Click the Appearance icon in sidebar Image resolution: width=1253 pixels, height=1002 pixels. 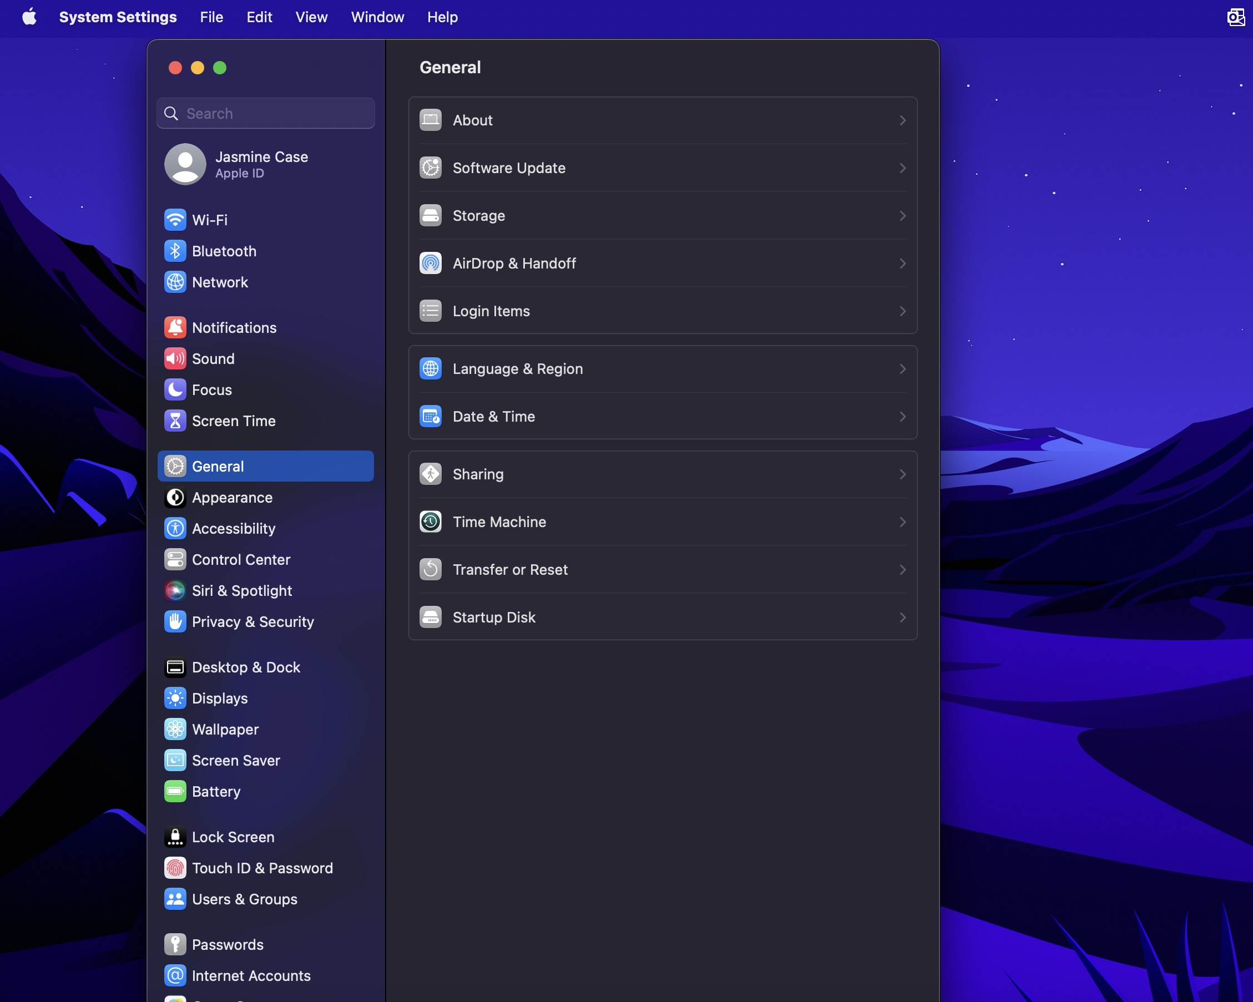point(175,498)
